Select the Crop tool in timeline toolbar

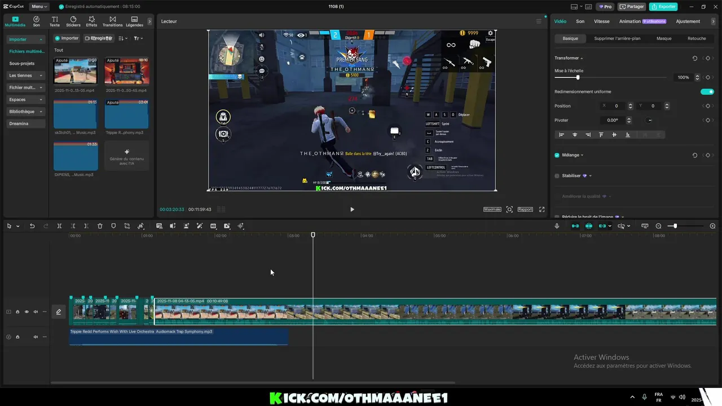click(127, 226)
